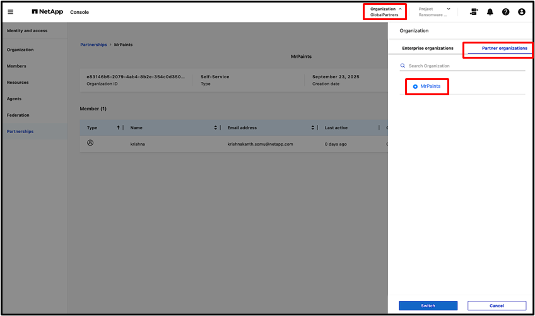The image size is (535, 316).
Task: Click the Switch button
Action: 428,305
